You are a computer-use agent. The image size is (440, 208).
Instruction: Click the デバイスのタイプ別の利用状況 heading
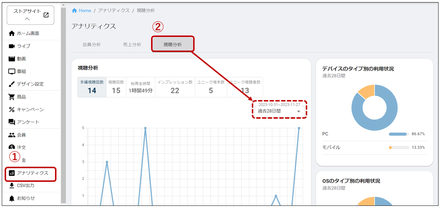[358, 69]
